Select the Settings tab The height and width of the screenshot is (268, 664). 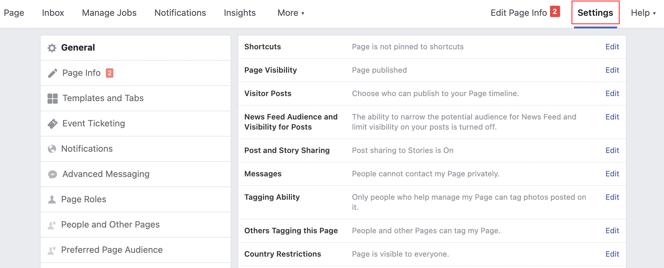pyautogui.click(x=595, y=13)
